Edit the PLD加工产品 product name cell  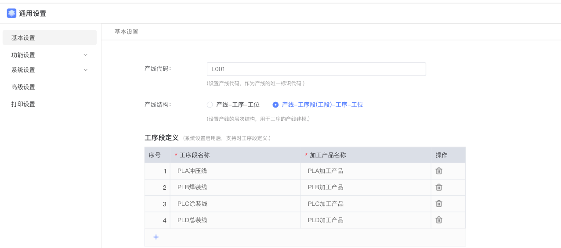pos(365,220)
